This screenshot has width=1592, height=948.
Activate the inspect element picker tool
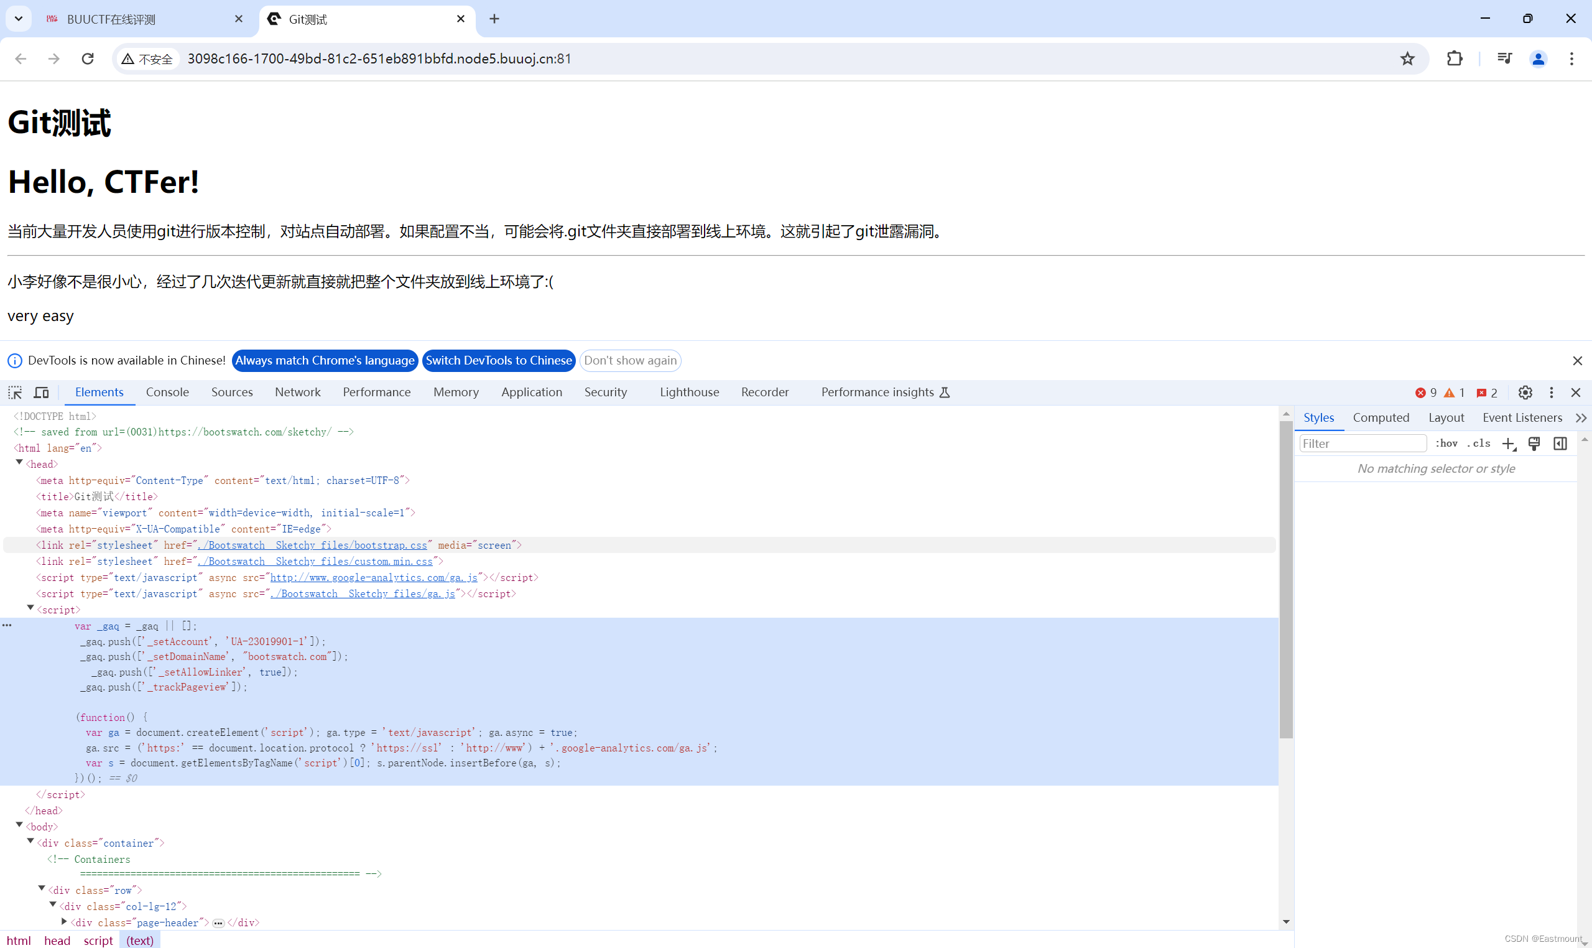coord(16,393)
